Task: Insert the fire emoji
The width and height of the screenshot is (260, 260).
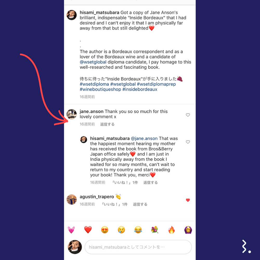Action: pyautogui.click(x=171, y=230)
